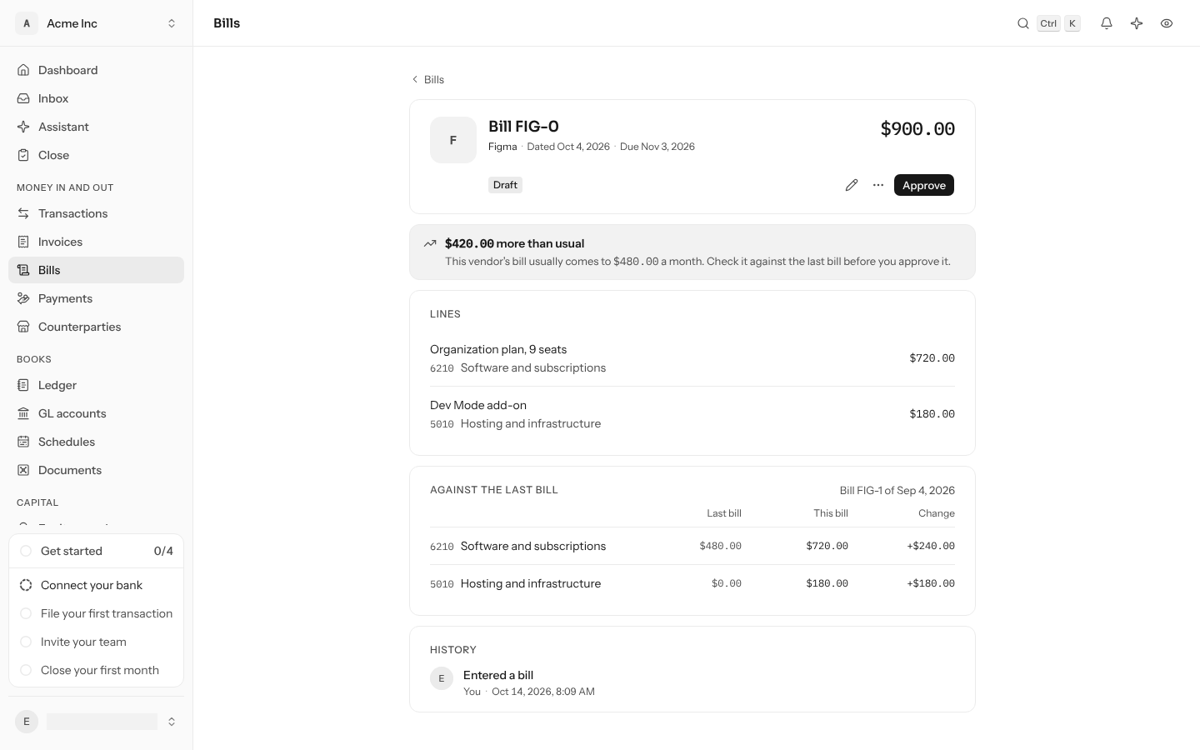Open the search icon in top bar

pyautogui.click(x=1023, y=23)
